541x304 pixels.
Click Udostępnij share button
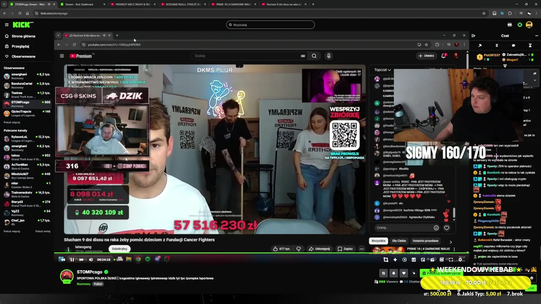(320, 249)
